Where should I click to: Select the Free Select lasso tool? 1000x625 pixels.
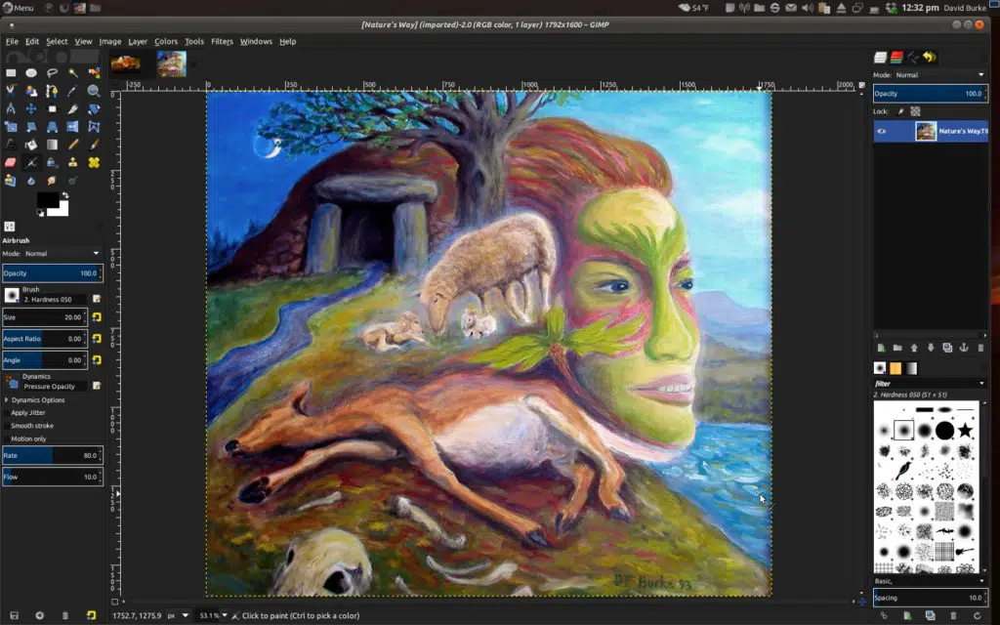52,72
